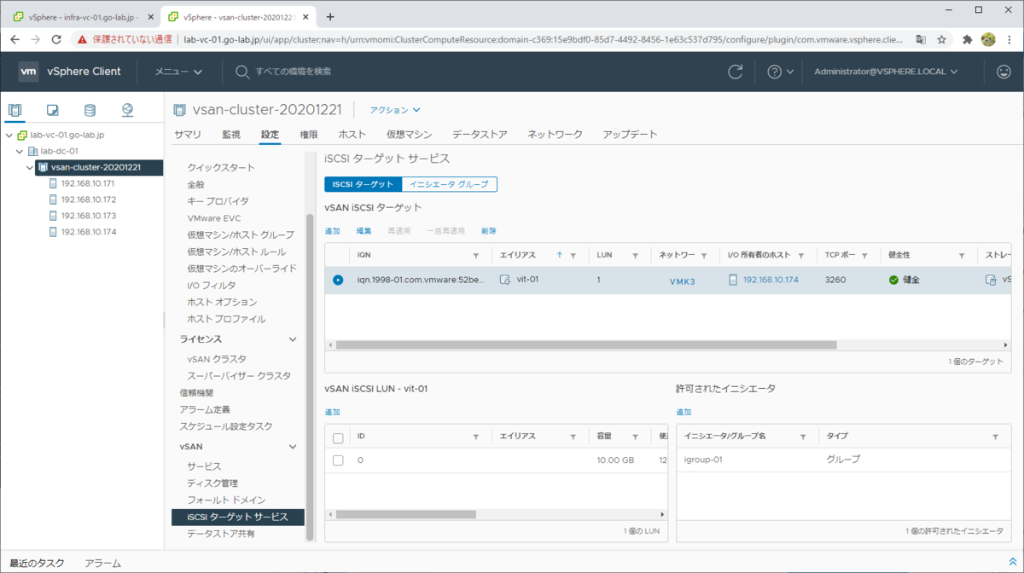
Task: Open Storage inventory icon
Action: tap(90, 110)
